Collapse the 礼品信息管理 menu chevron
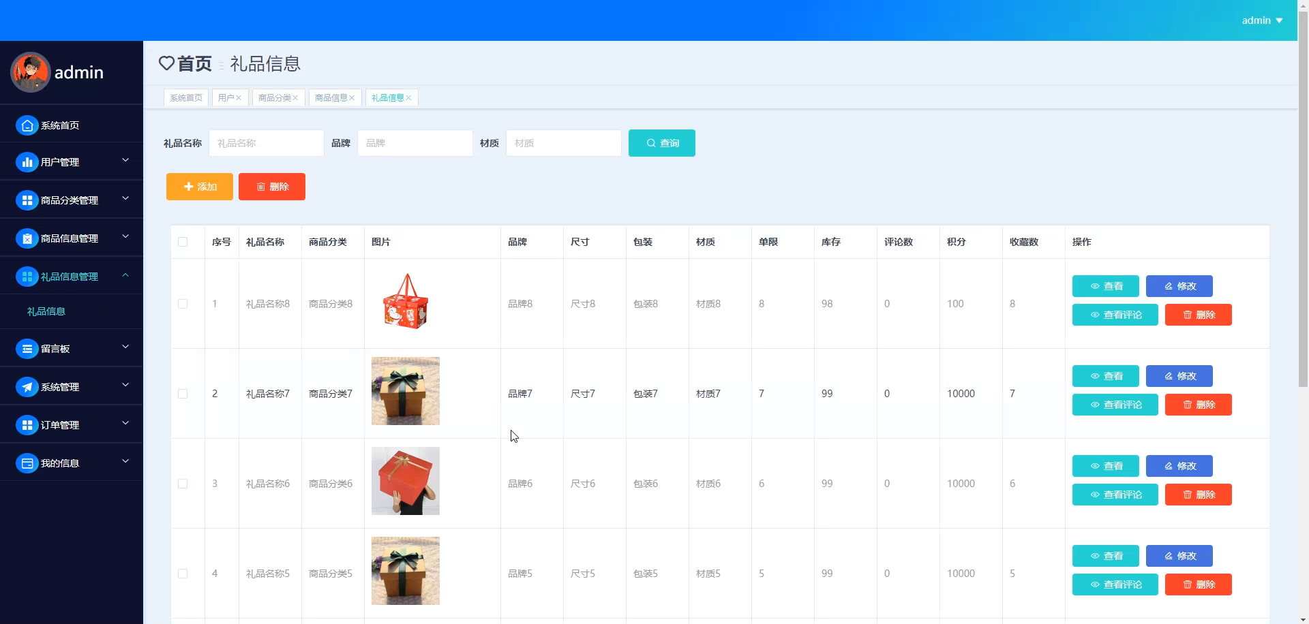Screen dimensions: 1309x624 (x=125, y=275)
